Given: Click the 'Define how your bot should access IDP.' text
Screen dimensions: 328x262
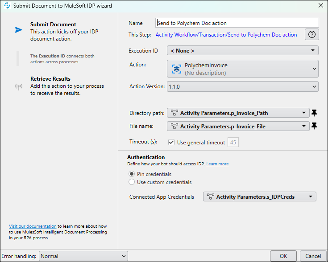Looking at the screenshot, I should point(166,164).
